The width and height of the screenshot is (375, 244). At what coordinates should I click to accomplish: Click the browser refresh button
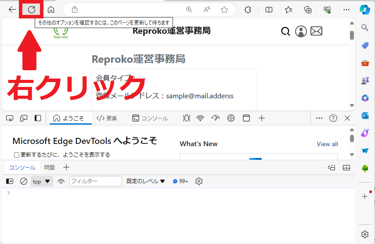click(32, 9)
